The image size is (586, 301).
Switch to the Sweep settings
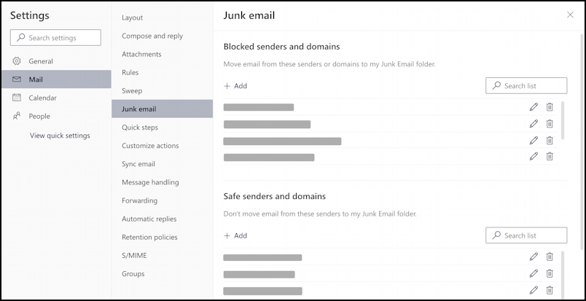[x=132, y=91]
